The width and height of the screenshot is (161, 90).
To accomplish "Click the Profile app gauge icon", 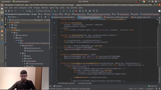I will [70, 11].
